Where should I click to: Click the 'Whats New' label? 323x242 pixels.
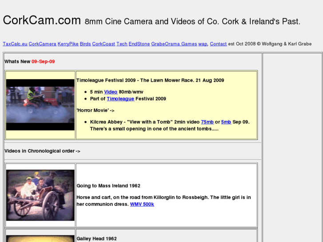pos(17,62)
